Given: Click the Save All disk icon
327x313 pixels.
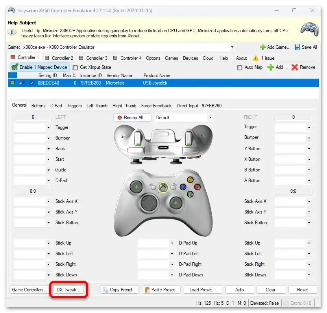Looking at the screenshot, I should tap(297, 47).
